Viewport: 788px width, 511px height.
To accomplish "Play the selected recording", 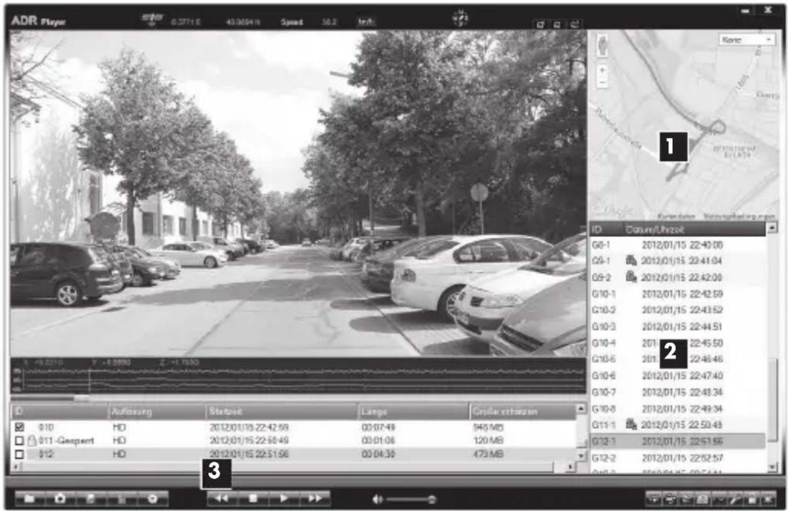I will (284, 498).
